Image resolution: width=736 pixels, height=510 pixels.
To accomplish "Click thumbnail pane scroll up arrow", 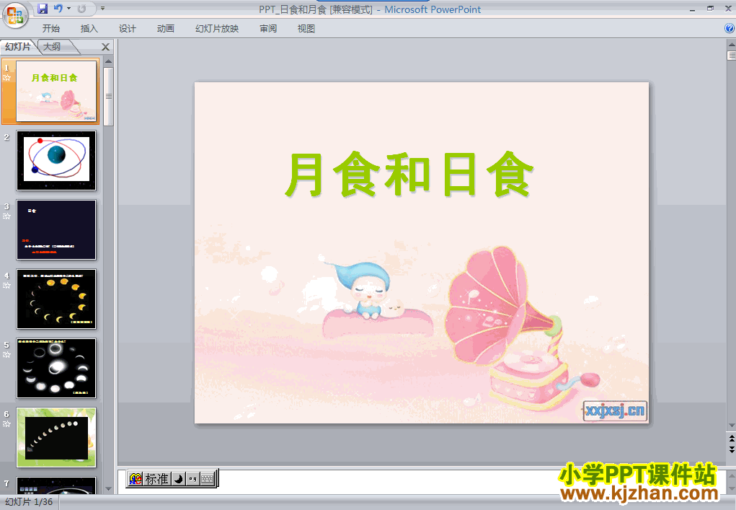I will 108,61.
